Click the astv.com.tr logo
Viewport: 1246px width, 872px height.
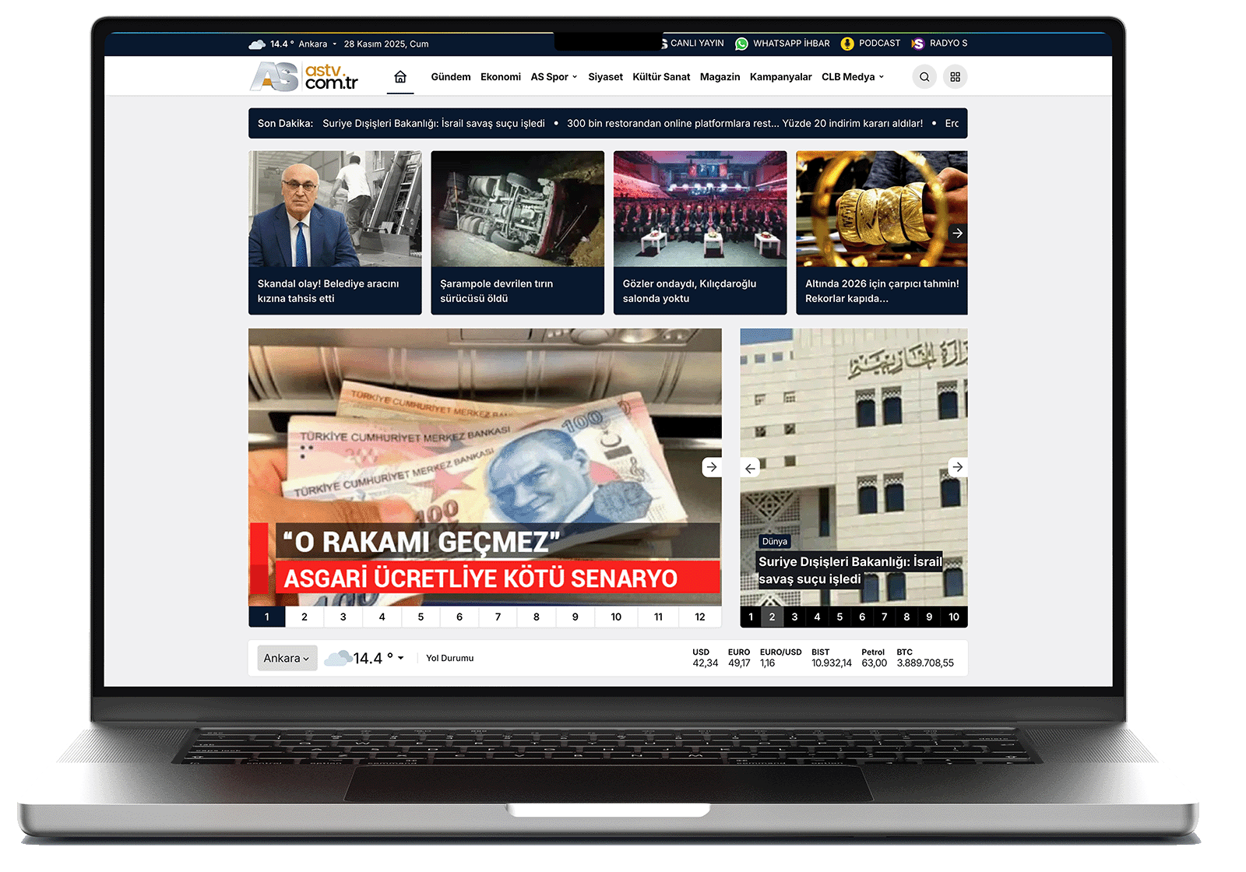point(304,77)
